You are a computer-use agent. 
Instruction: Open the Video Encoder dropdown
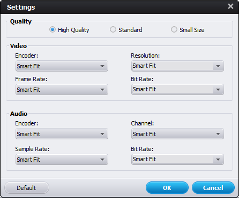[62, 66]
